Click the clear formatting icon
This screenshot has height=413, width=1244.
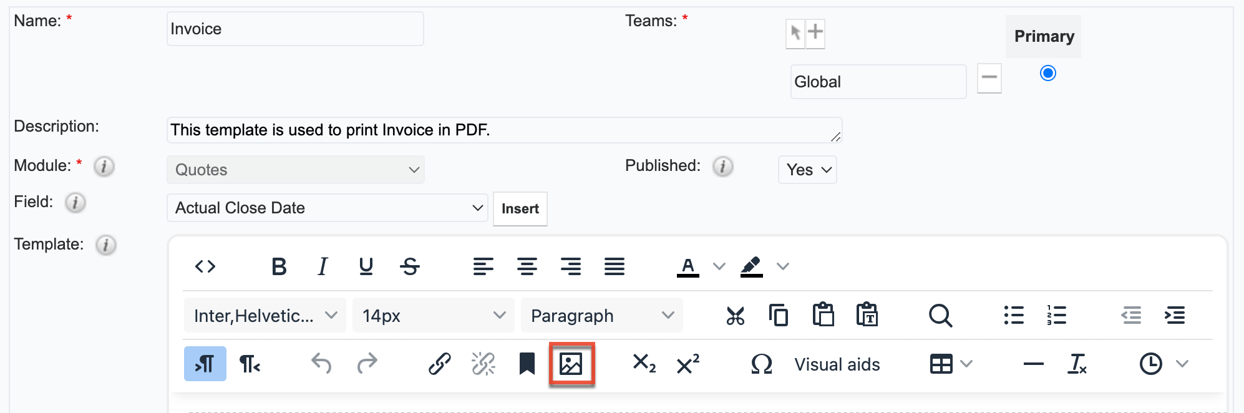[1077, 364]
